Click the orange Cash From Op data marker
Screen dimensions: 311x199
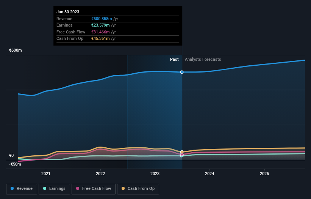point(182,152)
